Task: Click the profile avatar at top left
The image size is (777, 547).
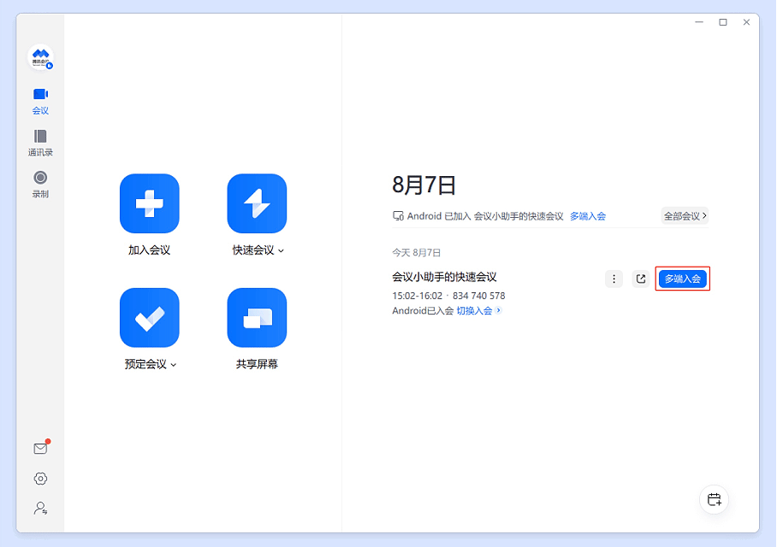Action: (40, 58)
